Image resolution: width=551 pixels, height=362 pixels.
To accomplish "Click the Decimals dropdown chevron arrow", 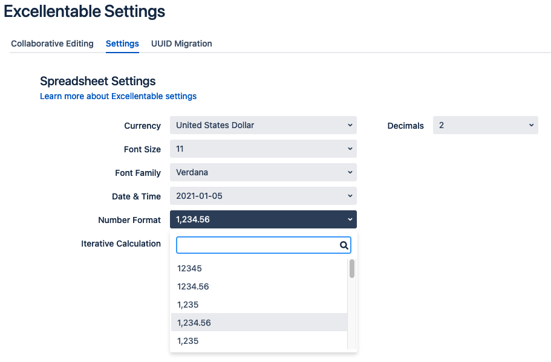I will coord(531,125).
